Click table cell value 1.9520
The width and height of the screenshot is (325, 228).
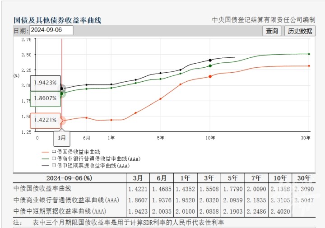pyautogui.click(x=186, y=200)
